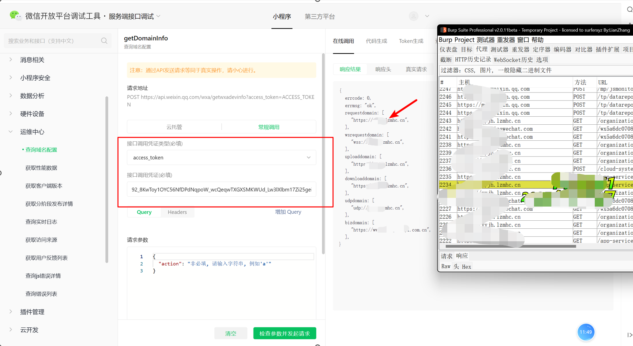
Task: Open the service debug title dropdown arrow
Action: click(x=158, y=16)
